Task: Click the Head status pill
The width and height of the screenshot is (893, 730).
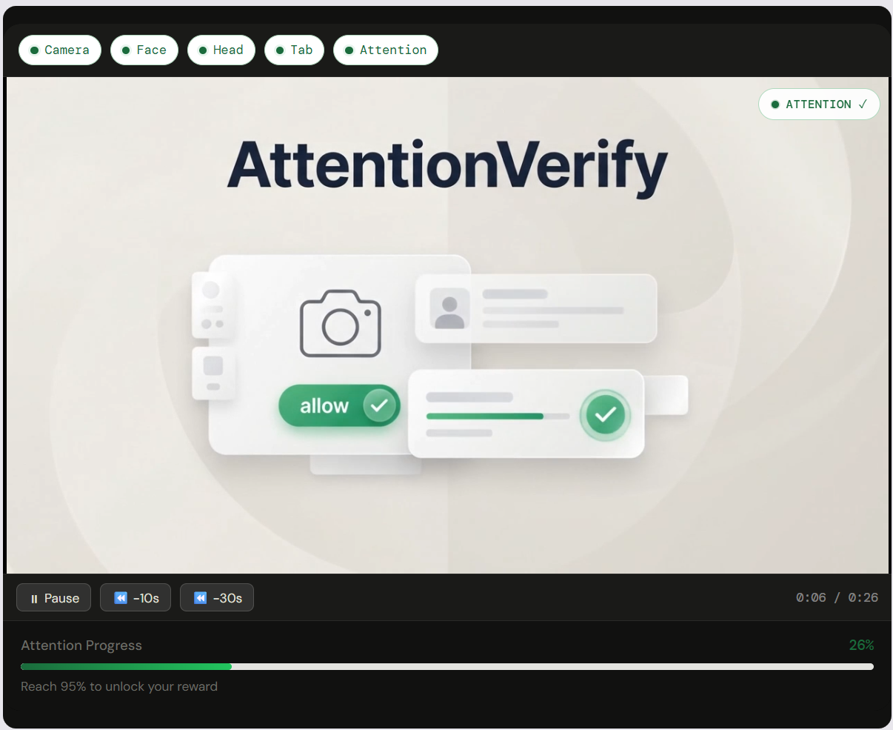Action: tap(221, 50)
